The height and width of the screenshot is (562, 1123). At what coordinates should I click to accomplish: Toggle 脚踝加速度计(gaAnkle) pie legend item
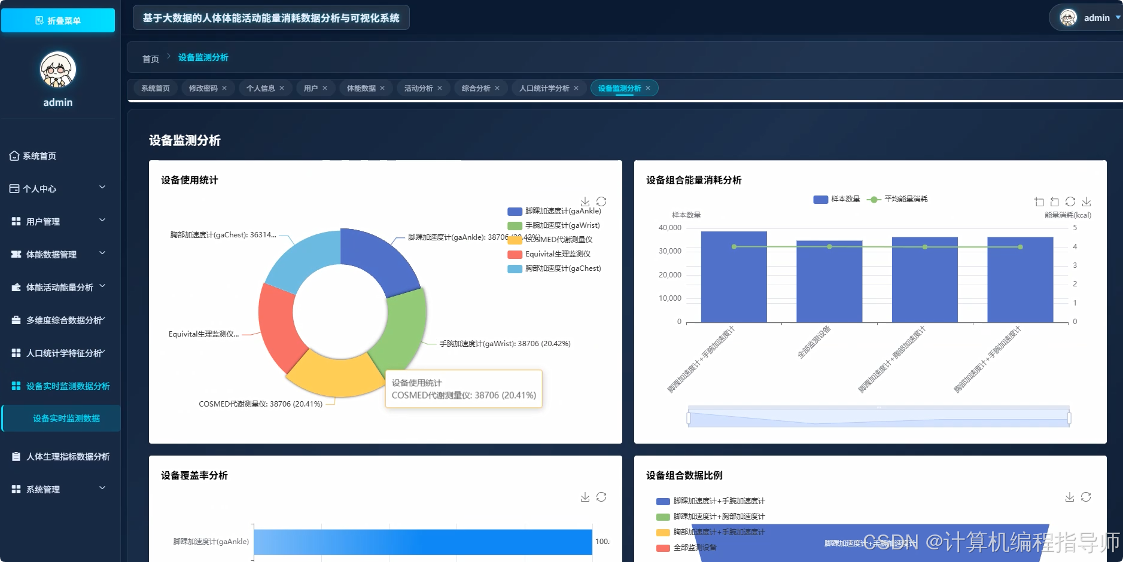tap(554, 211)
